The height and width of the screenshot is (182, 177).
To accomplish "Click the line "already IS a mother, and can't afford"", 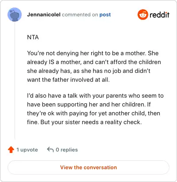I will click(94, 62).
